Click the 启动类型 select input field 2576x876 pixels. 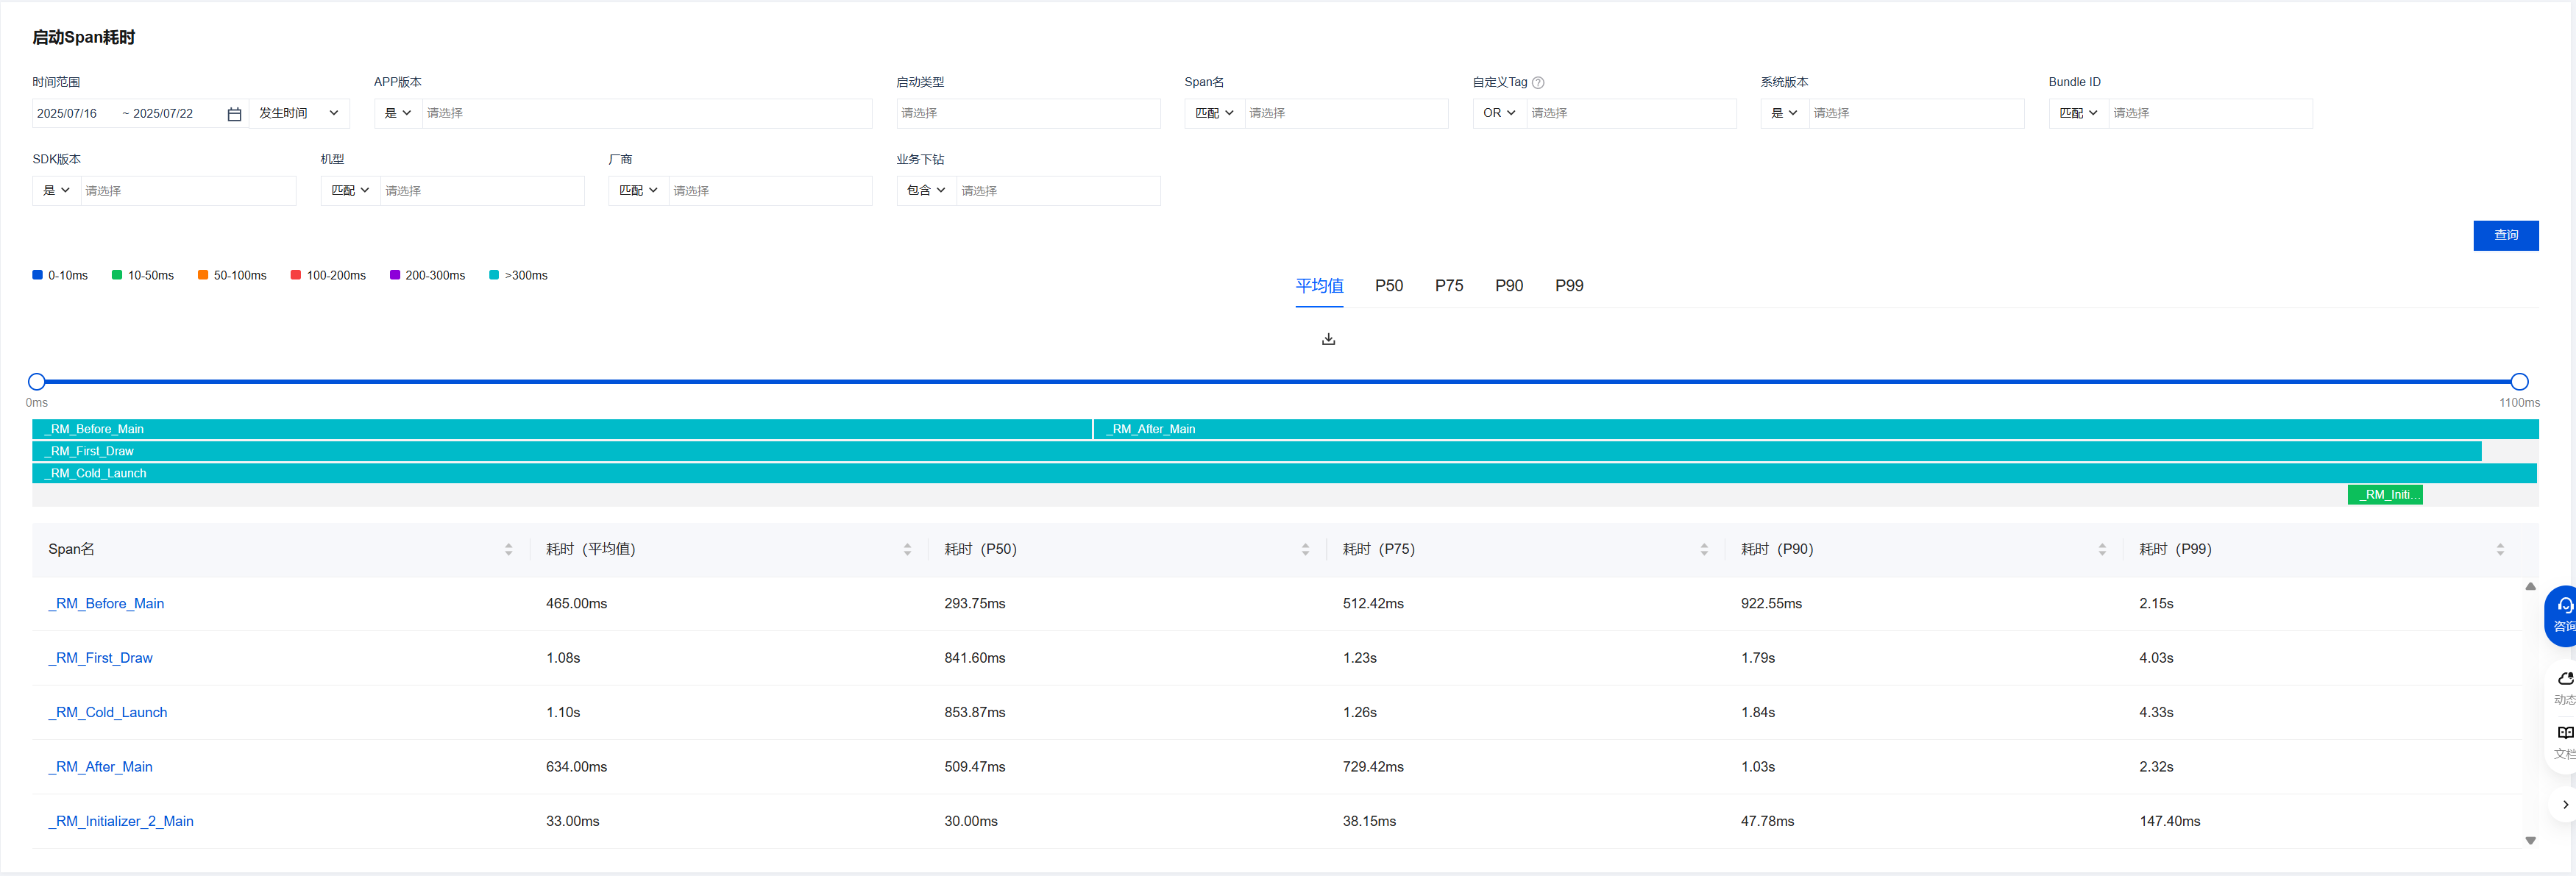tap(1027, 113)
